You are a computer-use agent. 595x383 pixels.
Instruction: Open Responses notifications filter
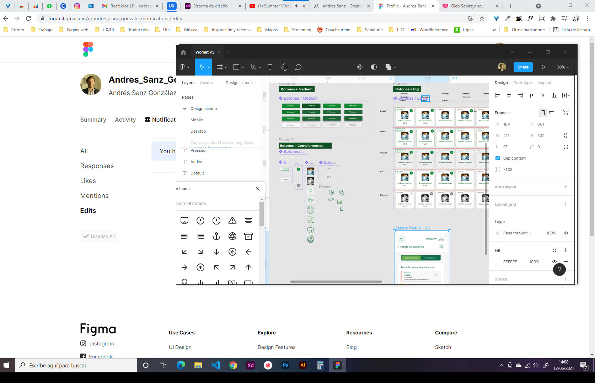pos(97,166)
